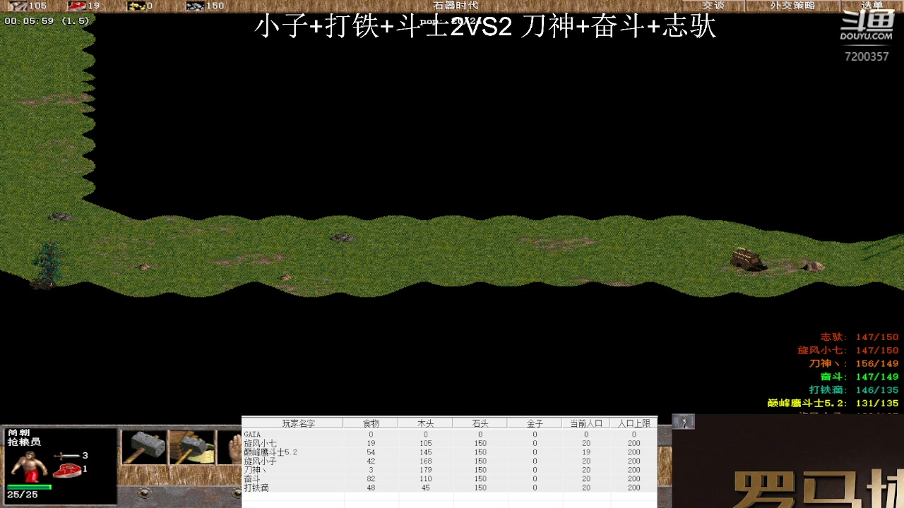904x508 pixels.
Task: Click the 石器时代 age label
Action: (x=456, y=6)
